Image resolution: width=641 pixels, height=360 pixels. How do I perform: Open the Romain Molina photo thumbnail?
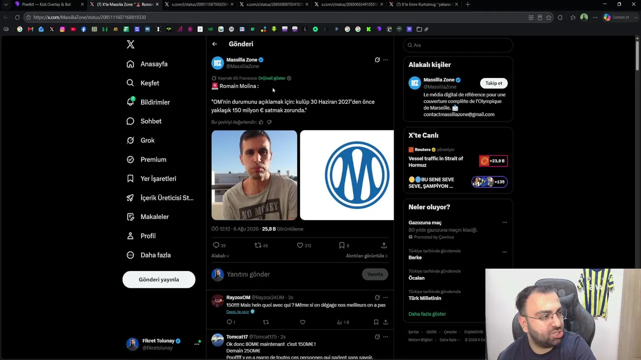pyautogui.click(x=254, y=175)
